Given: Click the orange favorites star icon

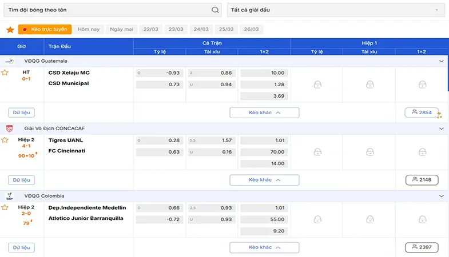Looking at the screenshot, I should pos(10,30).
